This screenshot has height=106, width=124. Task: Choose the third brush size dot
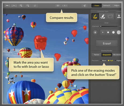pyautogui.click(x=113, y=32)
